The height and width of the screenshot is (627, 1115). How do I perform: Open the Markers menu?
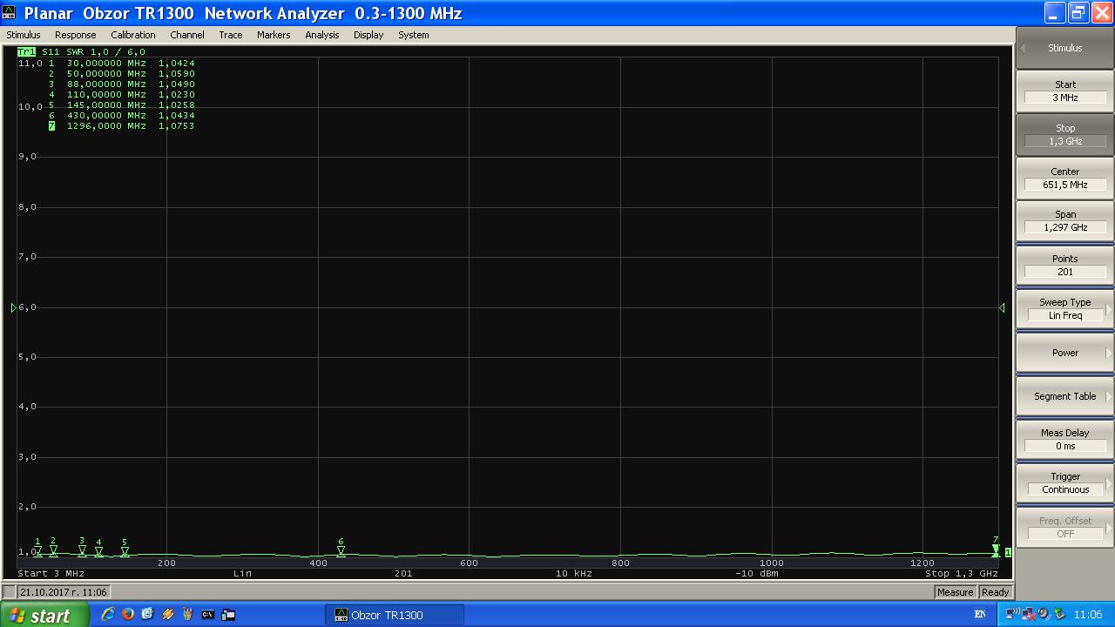pyautogui.click(x=274, y=35)
